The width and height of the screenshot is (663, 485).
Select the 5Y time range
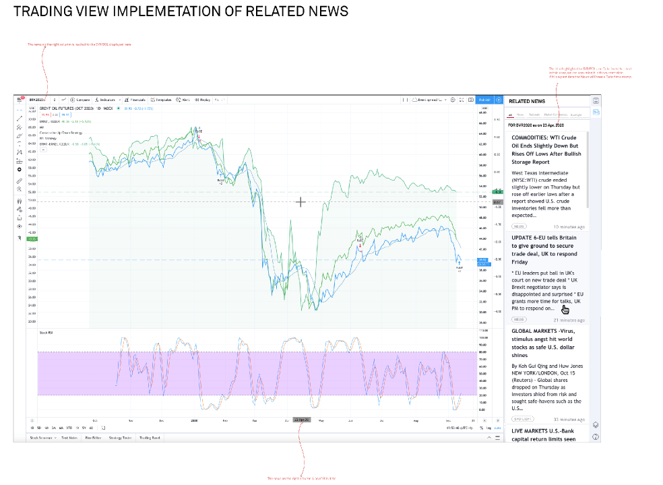(84, 428)
